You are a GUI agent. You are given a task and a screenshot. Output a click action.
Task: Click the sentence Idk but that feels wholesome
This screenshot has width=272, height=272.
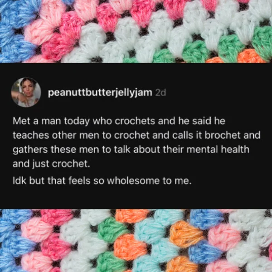point(102,180)
